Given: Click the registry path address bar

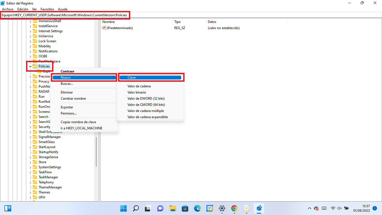Looking at the screenshot, I should coord(191,15).
